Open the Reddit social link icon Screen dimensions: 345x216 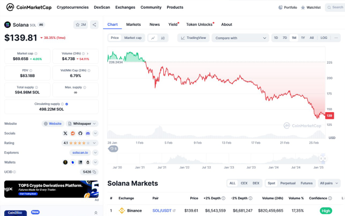(73, 133)
